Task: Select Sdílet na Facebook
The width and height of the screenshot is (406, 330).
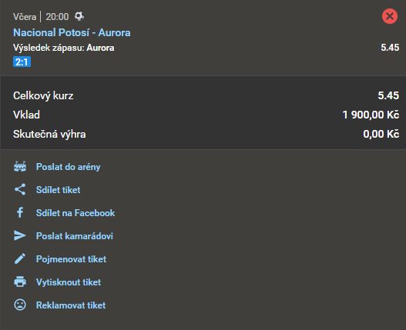Action: coord(75,213)
